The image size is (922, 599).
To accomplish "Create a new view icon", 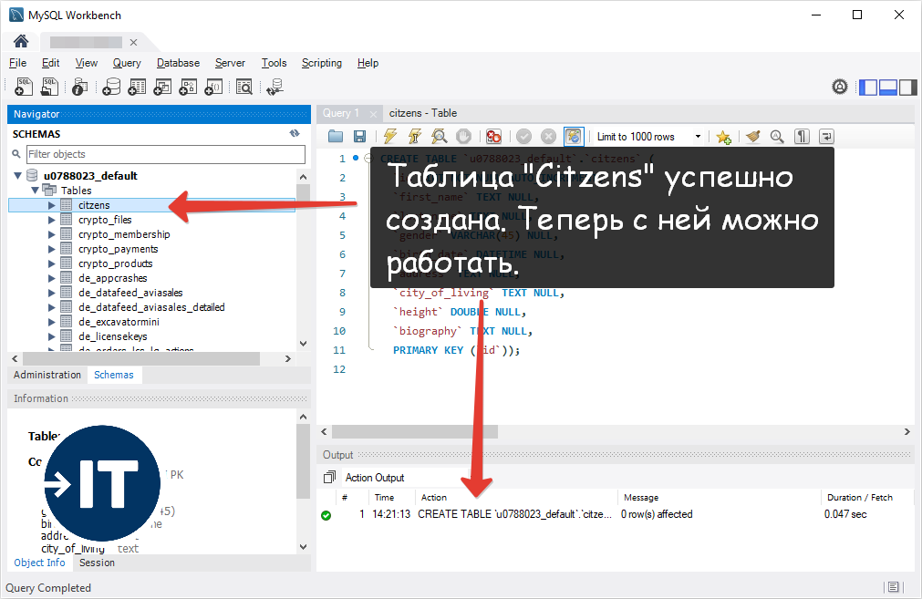I will (162, 87).
